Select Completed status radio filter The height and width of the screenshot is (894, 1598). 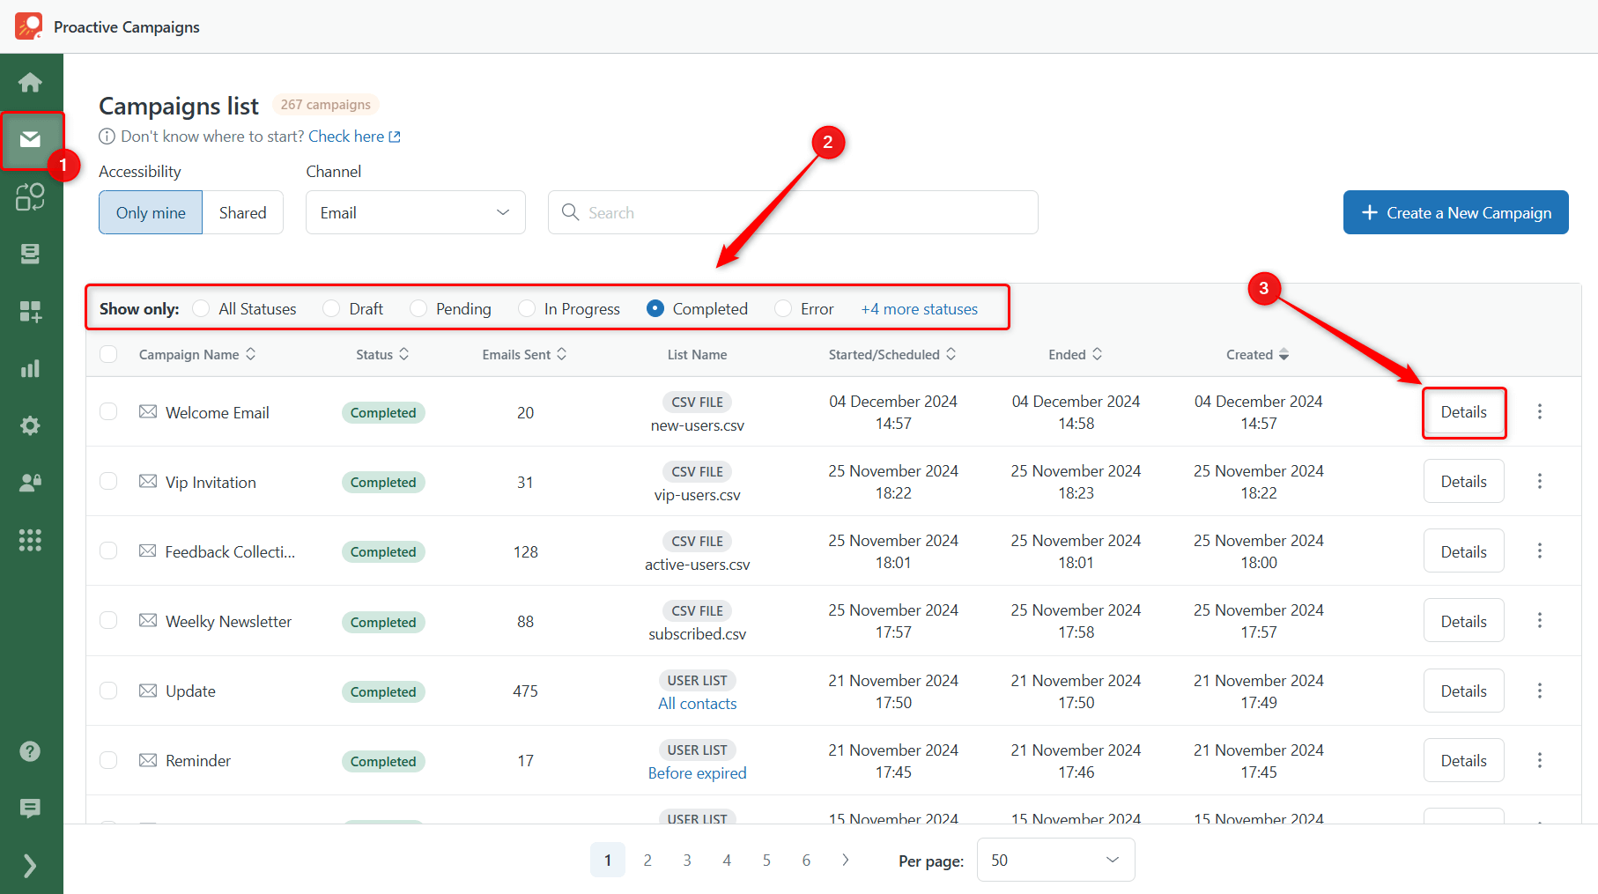tap(655, 308)
